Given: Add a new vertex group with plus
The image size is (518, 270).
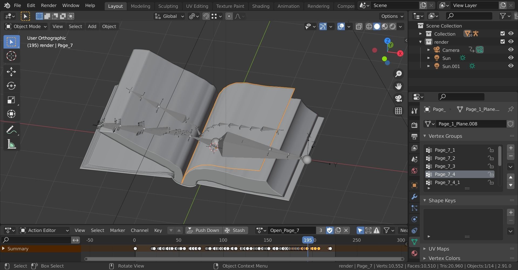Looking at the screenshot, I should 511,148.
